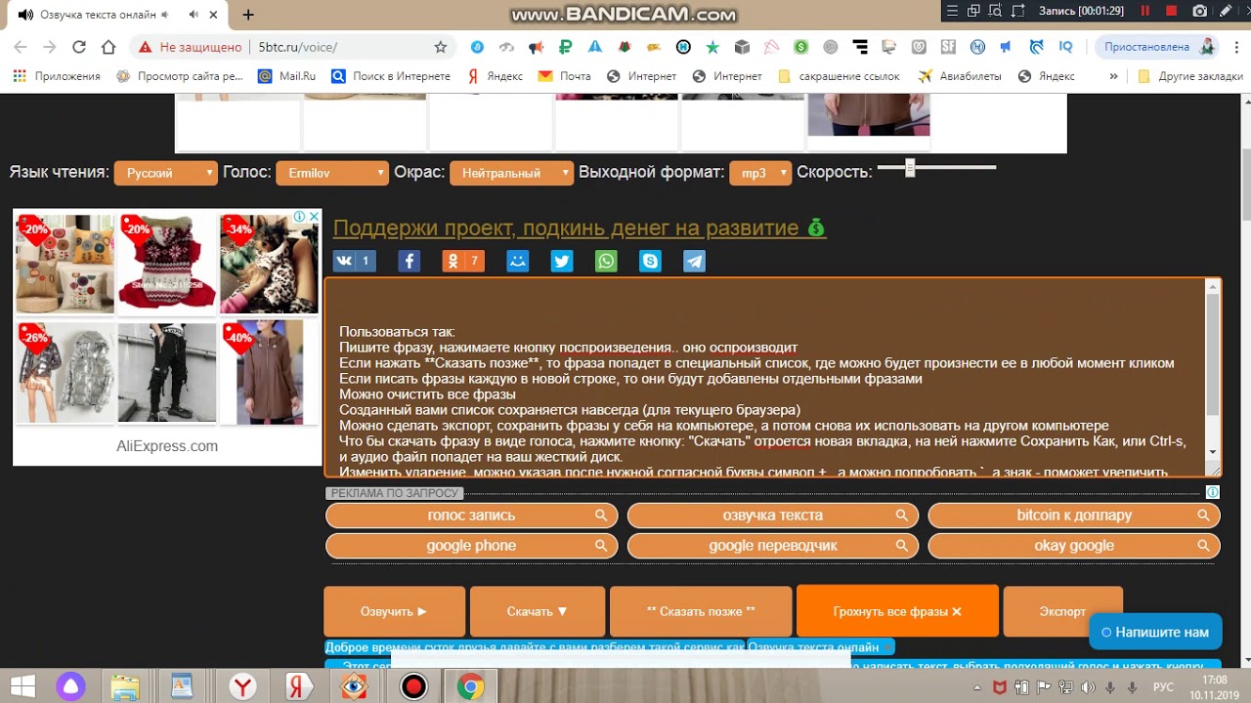
Task: Show hidden tray icons arrow
Action: click(976, 688)
